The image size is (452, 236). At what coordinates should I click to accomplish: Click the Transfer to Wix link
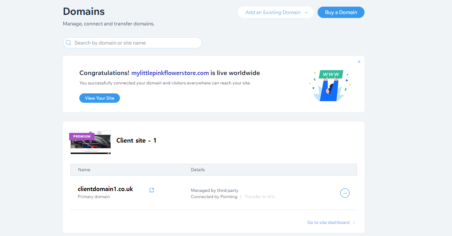pyautogui.click(x=260, y=197)
